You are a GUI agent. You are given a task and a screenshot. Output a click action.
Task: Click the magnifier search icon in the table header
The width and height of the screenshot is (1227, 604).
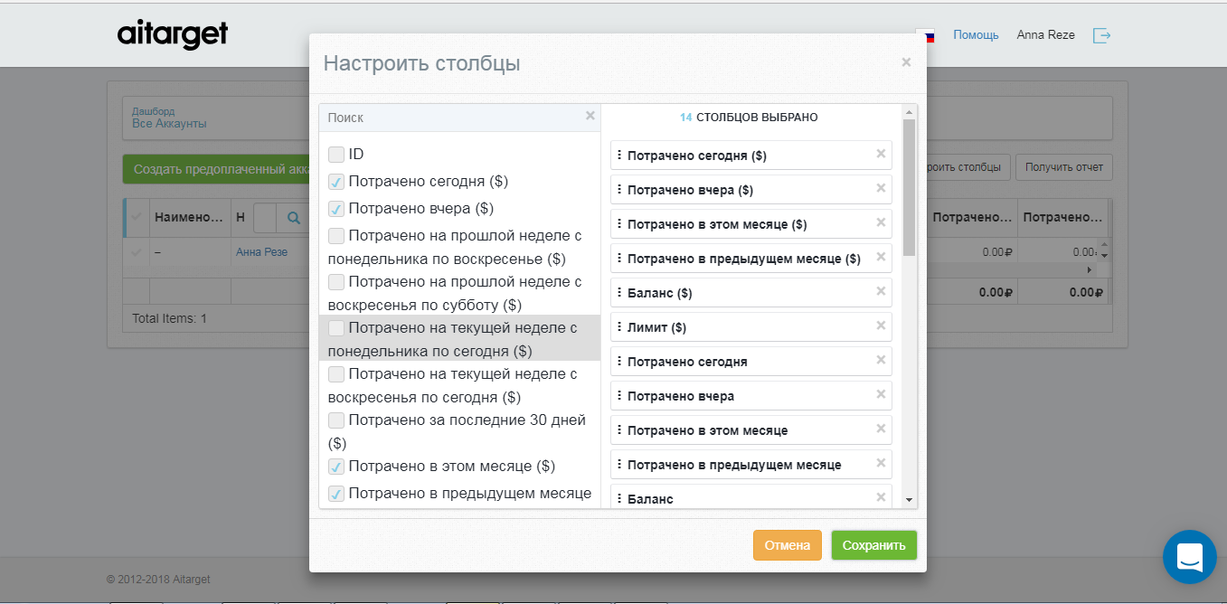tap(293, 219)
